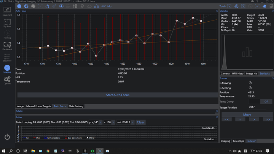This screenshot has height=154, width=274.
Task: Click the Clear button in Guider panel
Action: click(140, 122)
